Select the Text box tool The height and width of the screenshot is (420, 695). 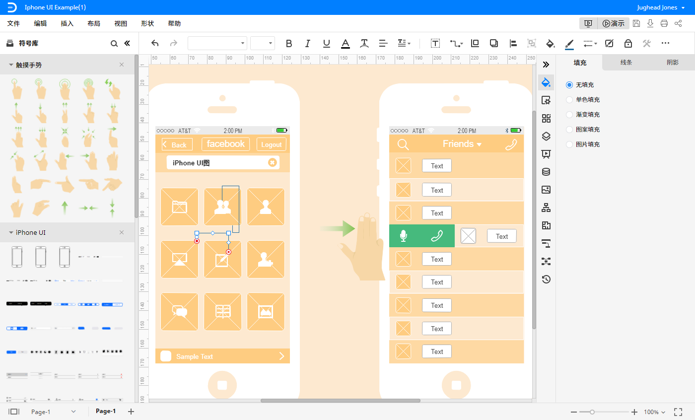pos(435,43)
